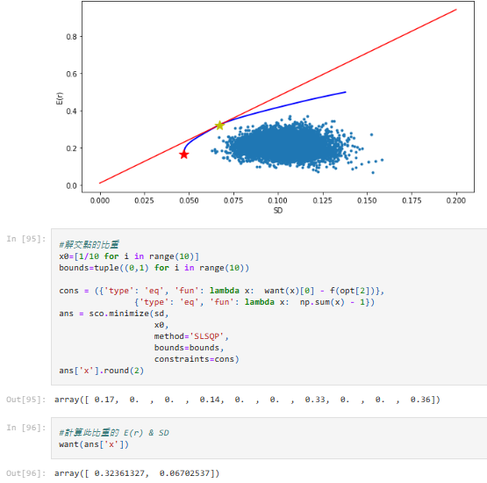Click the In [96] code cell
Image resolution: width=487 pixels, height=483 pixels.
click(x=269, y=438)
